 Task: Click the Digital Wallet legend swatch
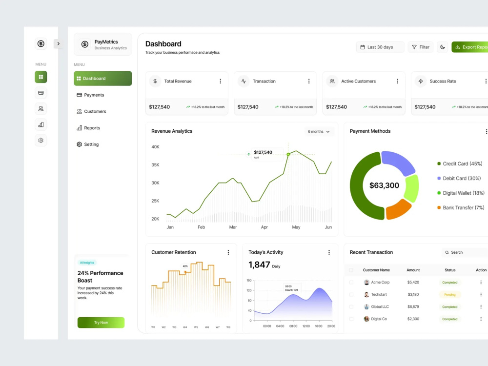point(439,193)
